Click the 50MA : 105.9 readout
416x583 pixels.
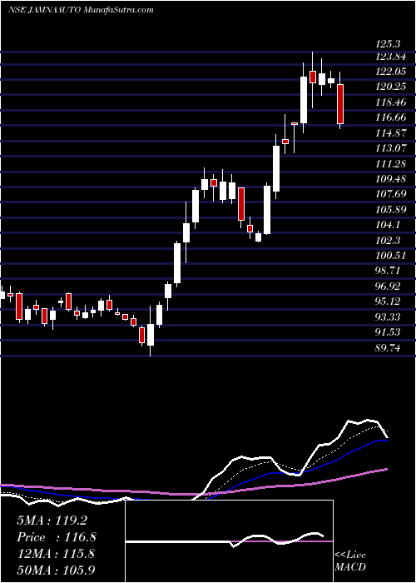coord(57,570)
